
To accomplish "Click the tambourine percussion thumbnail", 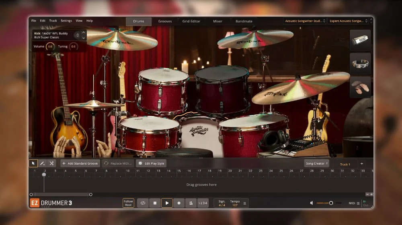I will click(360, 63).
